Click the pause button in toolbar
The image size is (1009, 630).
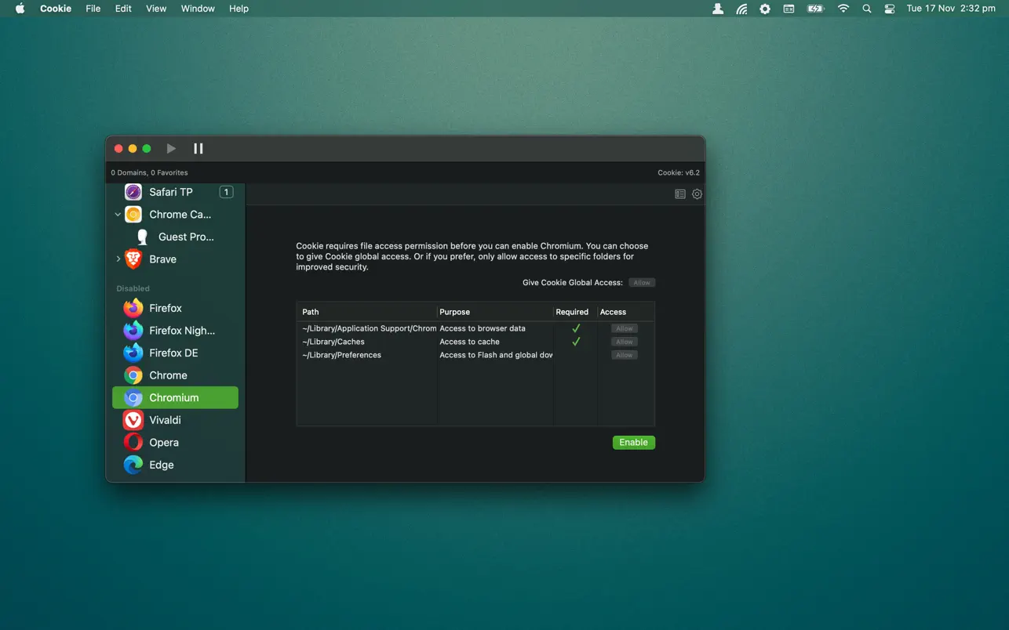pyautogui.click(x=199, y=148)
